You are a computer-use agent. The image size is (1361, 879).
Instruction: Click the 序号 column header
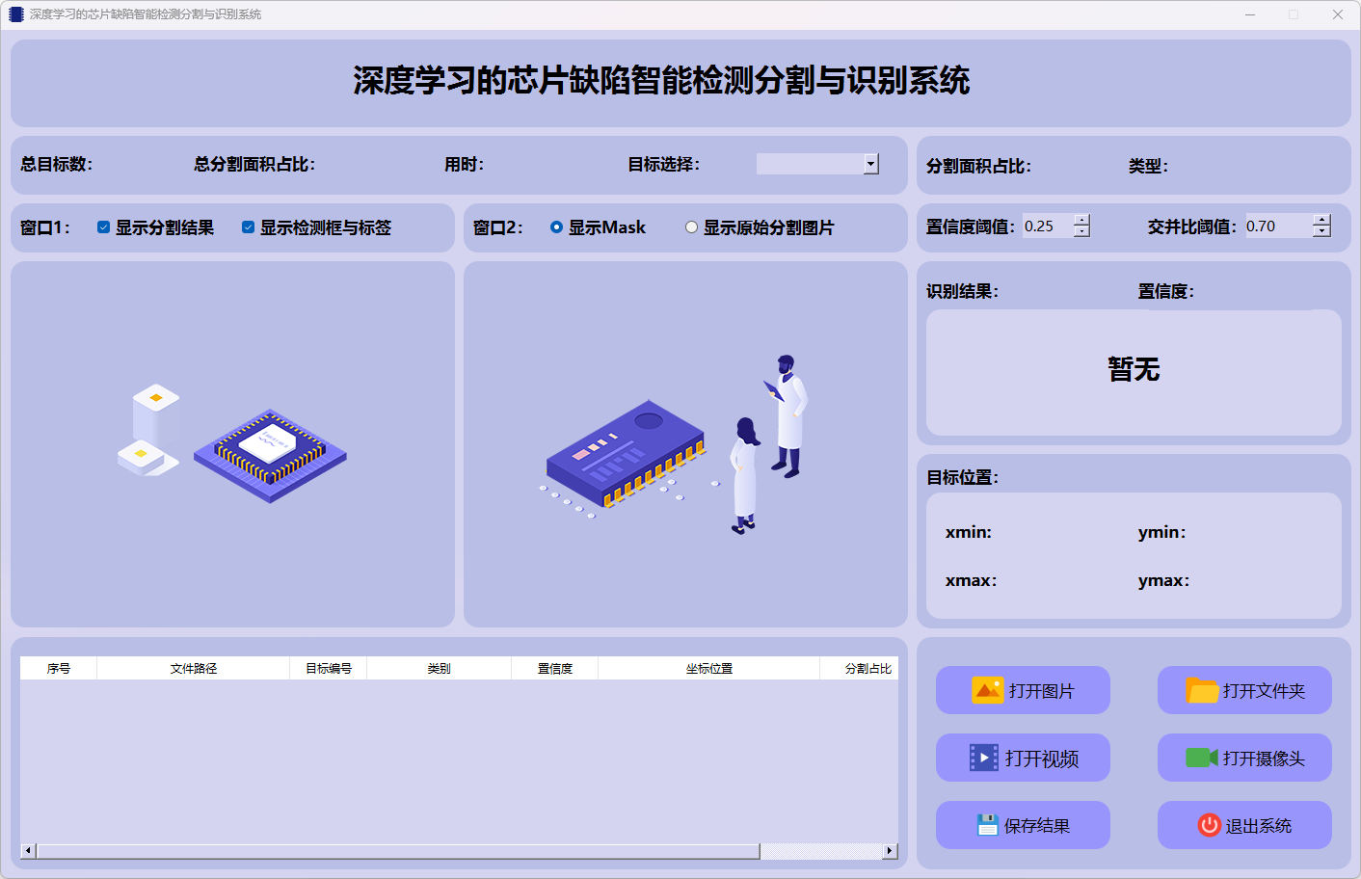[x=59, y=668]
